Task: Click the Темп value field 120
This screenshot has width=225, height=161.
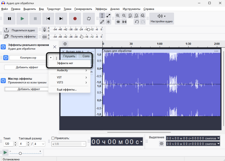Action: (x=8, y=144)
